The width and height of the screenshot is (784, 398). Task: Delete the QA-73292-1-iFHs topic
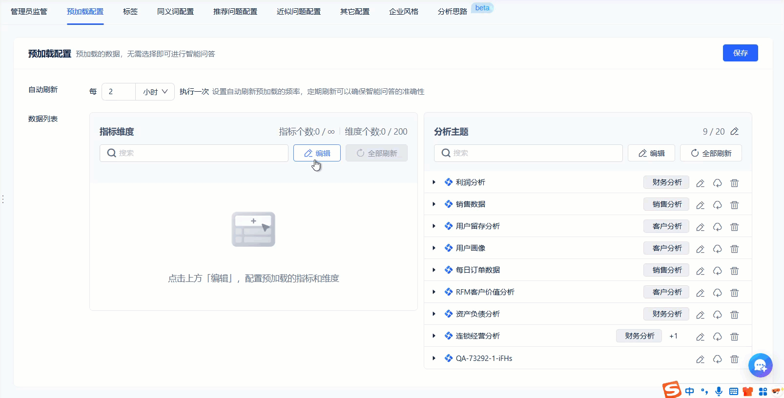point(734,359)
